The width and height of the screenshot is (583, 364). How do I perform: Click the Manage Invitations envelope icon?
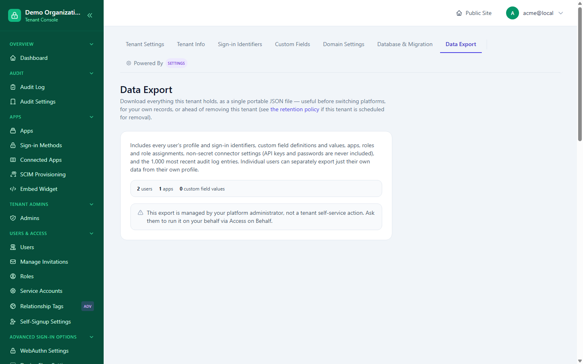[13, 262]
